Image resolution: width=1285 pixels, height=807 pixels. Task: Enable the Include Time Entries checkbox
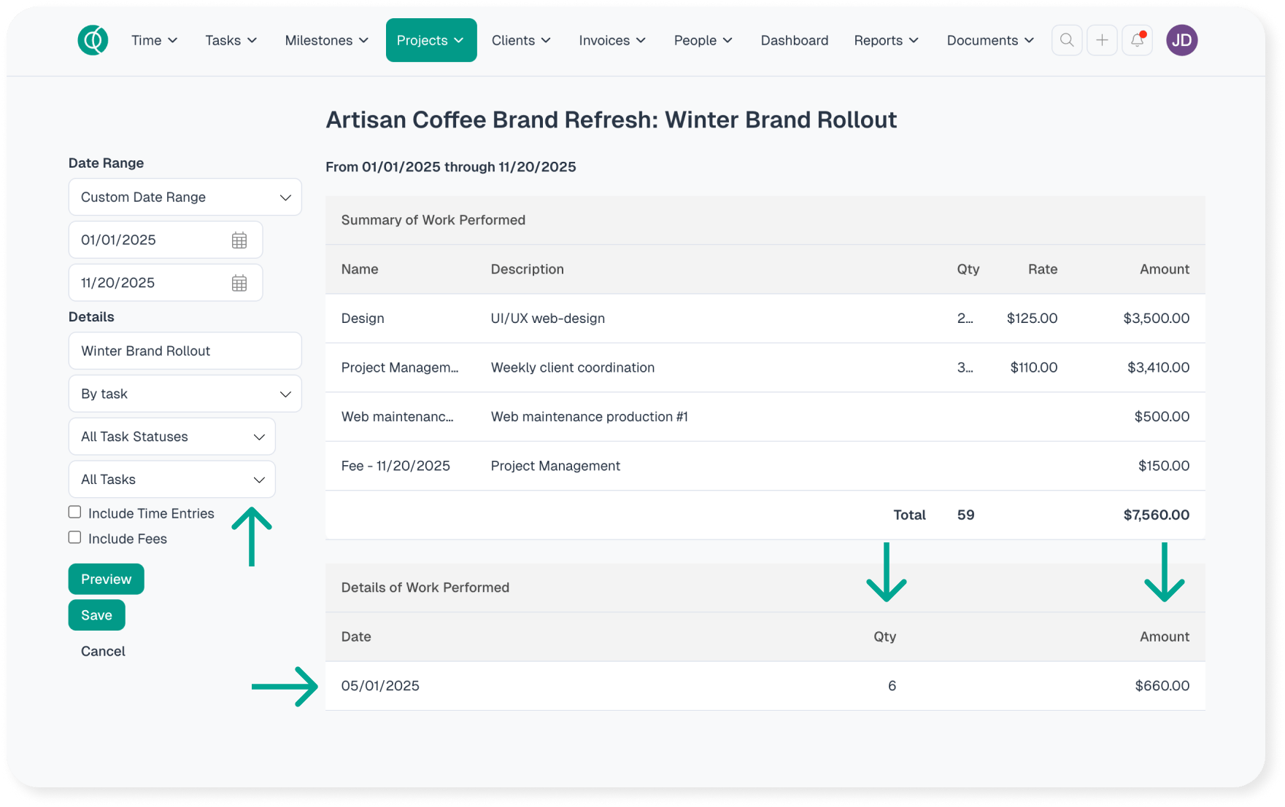point(75,512)
